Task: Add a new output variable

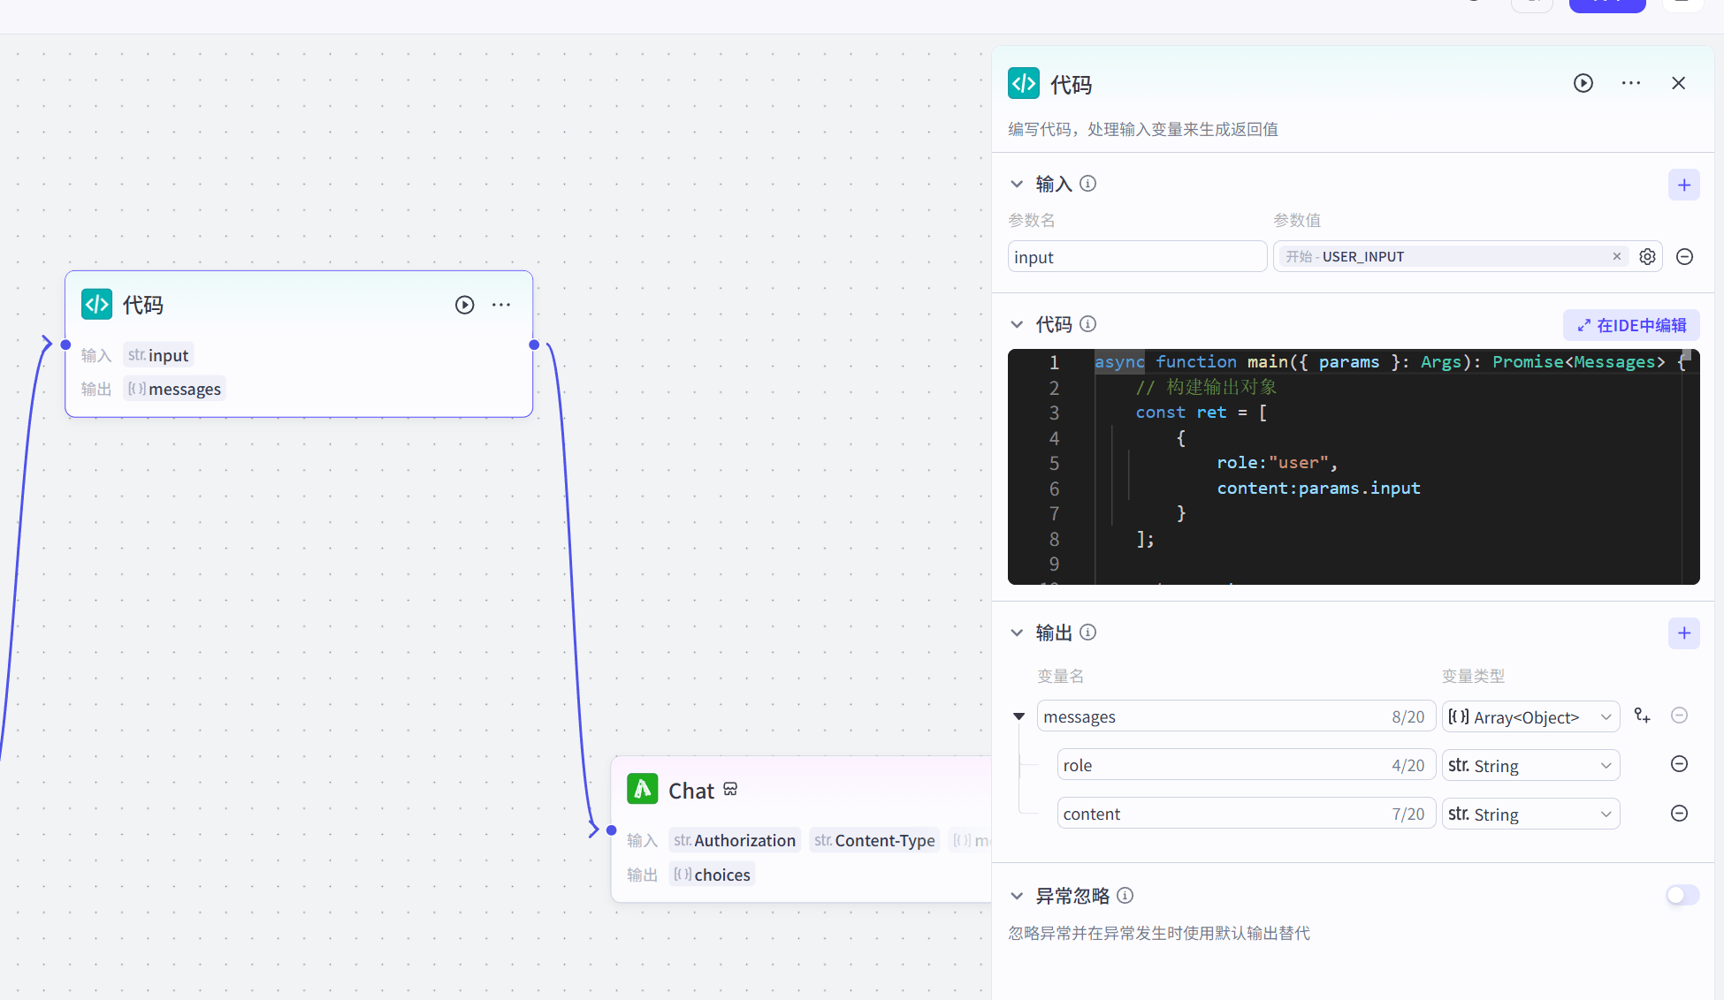Action: (1683, 633)
